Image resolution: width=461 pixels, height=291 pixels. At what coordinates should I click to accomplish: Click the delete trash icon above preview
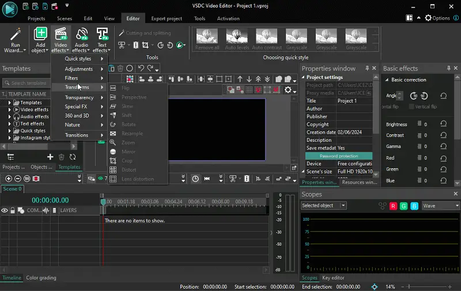(x=120, y=68)
